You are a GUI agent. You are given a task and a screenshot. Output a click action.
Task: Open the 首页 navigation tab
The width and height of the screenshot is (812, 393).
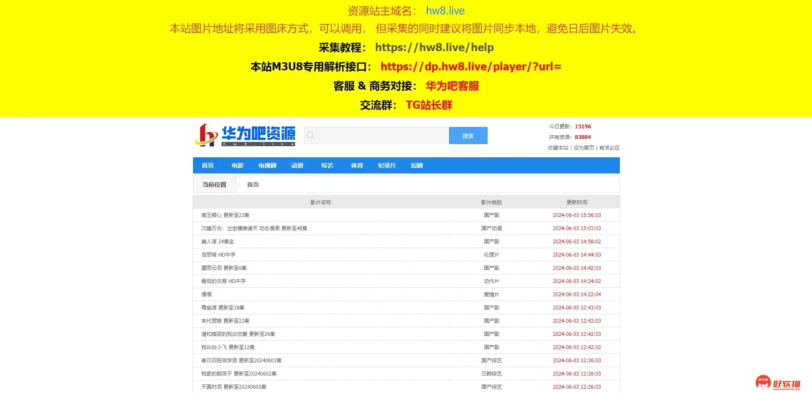point(207,165)
